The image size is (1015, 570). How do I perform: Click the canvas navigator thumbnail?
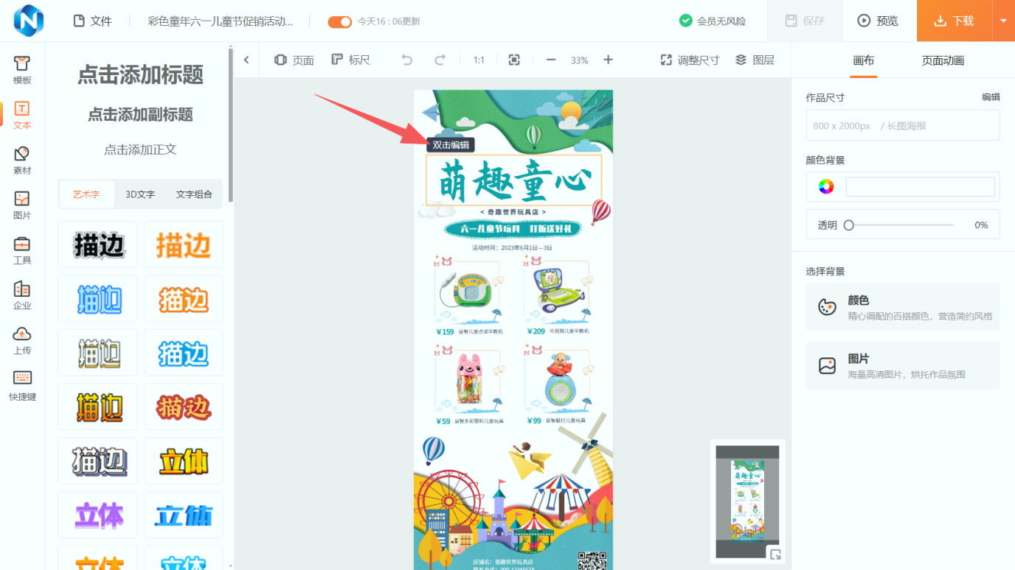[x=748, y=502]
